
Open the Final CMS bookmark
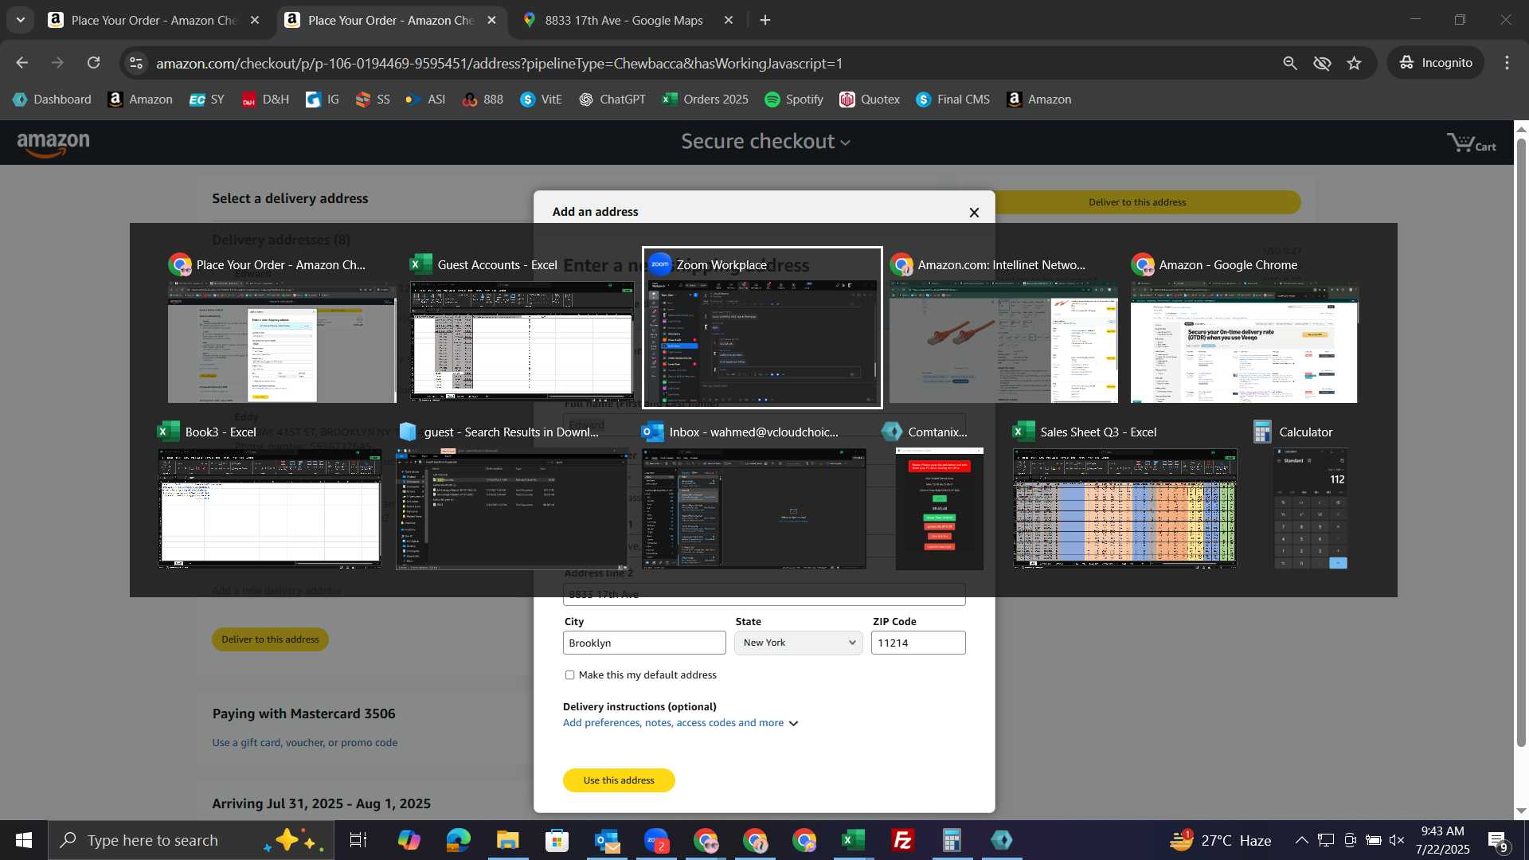[953, 100]
